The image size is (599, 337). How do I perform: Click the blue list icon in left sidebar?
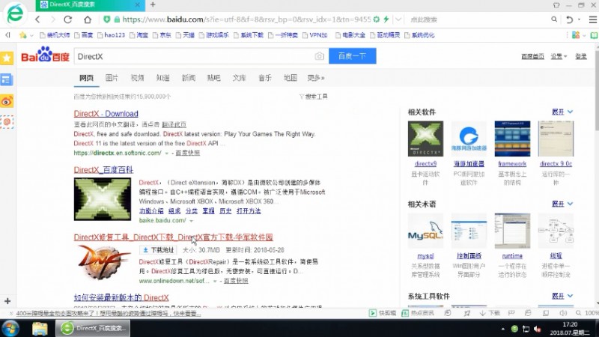tap(7, 79)
